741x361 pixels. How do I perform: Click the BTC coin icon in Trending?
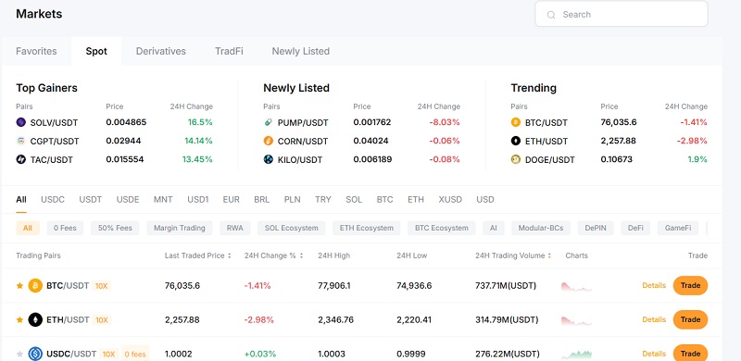pyautogui.click(x=516, y=122)
